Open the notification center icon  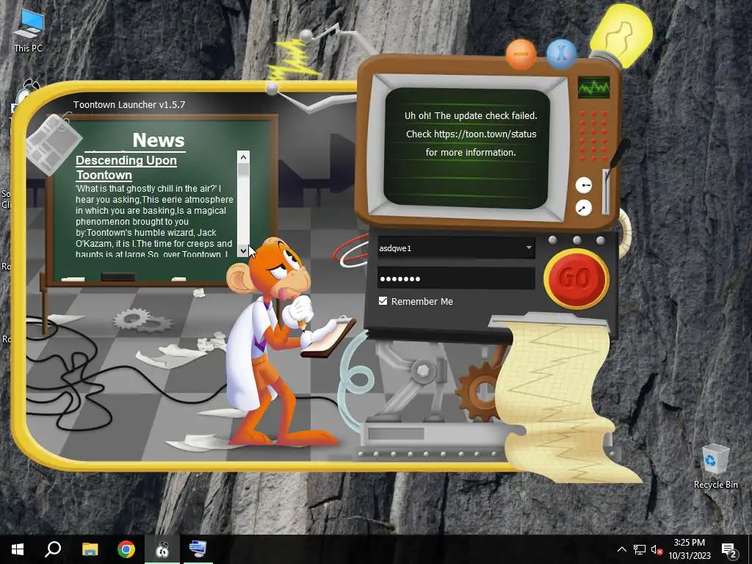click(x=729, y=550)
